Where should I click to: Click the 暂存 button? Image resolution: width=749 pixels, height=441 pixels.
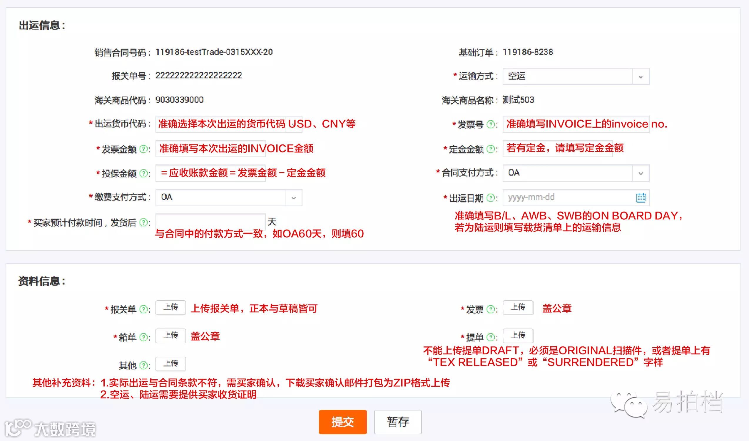(398, 422)
